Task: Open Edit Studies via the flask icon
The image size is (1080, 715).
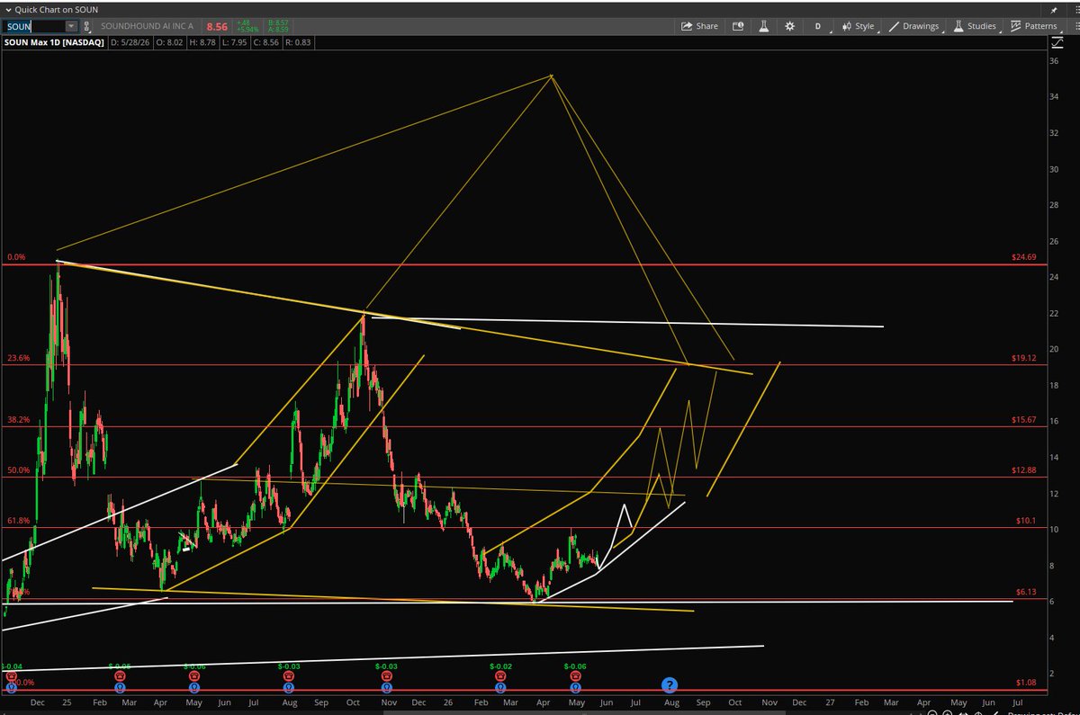Action: pyautogui.click(x=763, y=26)
